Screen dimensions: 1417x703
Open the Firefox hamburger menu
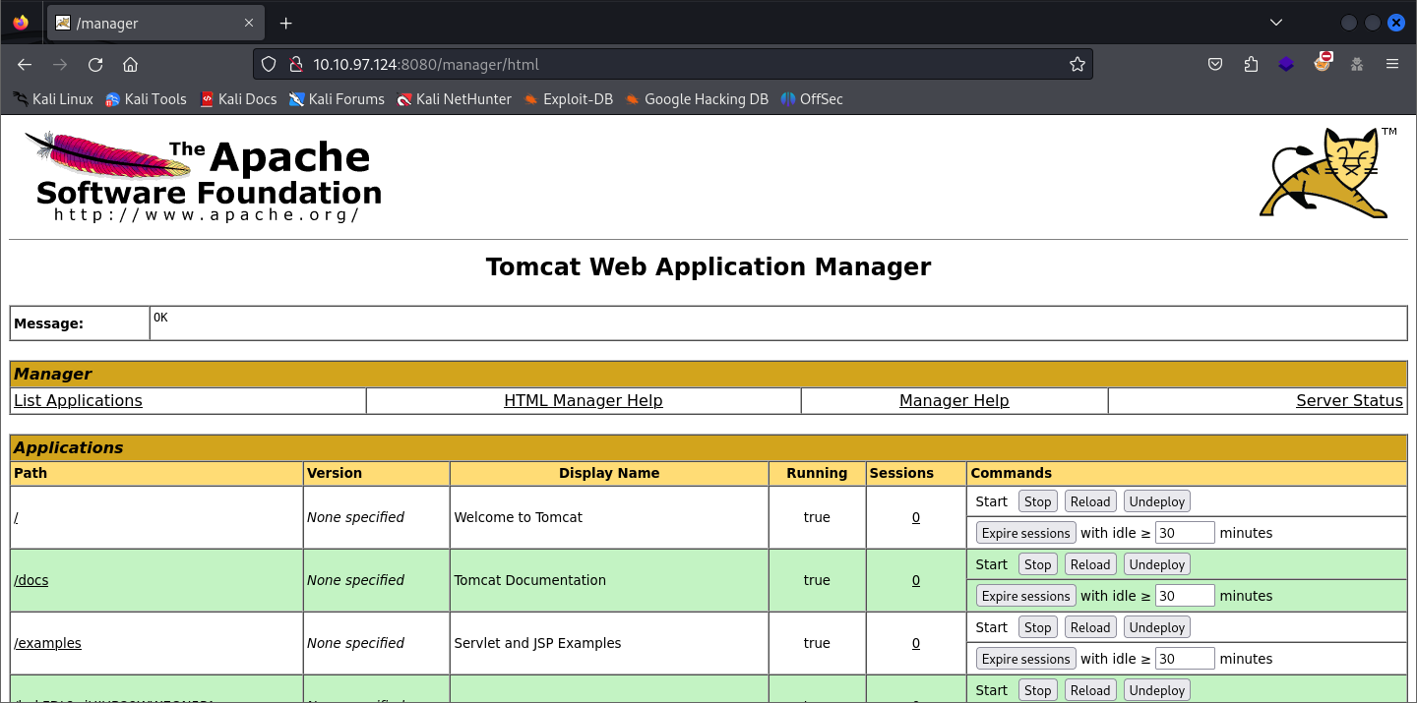(1392, 65)
